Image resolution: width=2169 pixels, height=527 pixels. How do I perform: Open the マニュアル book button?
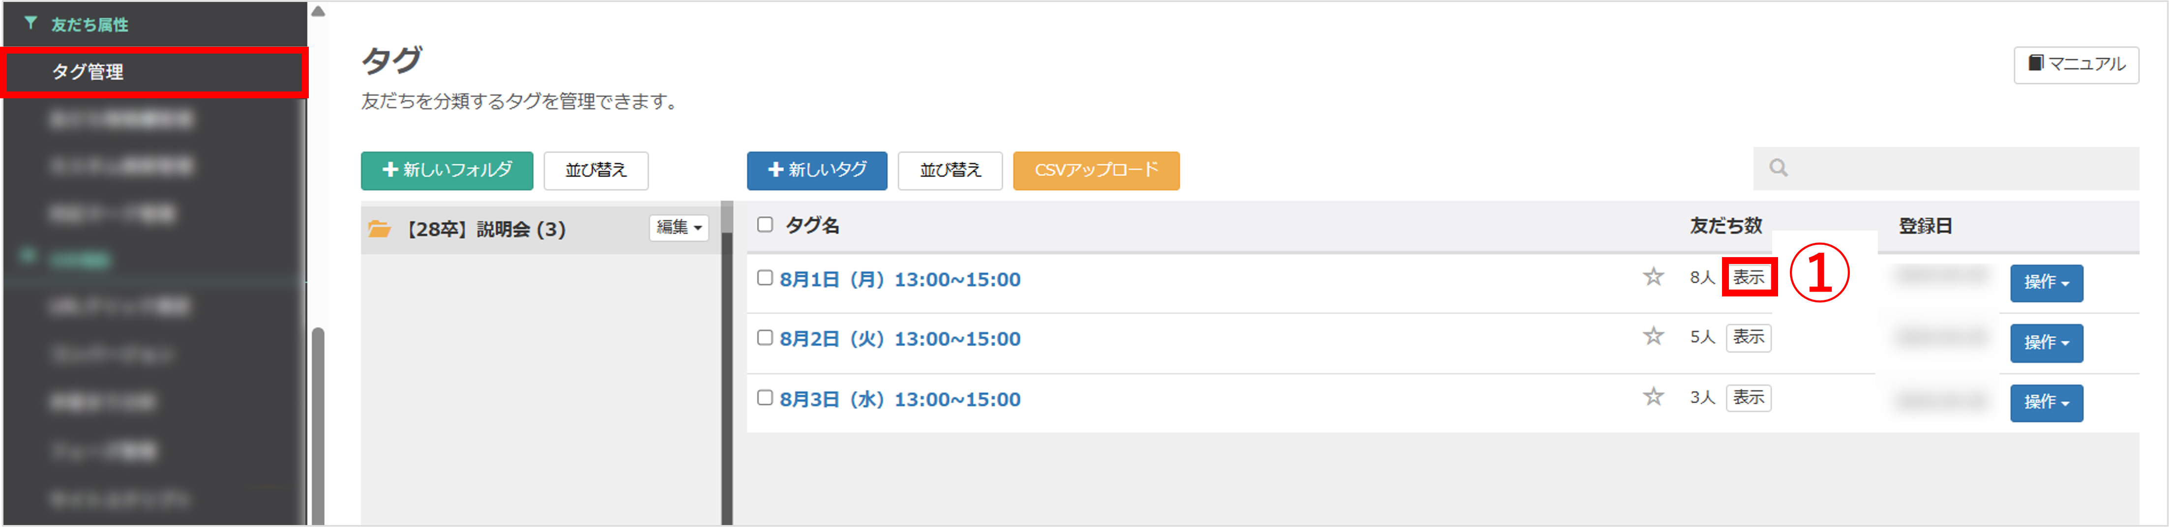(x=2076, y=65)
